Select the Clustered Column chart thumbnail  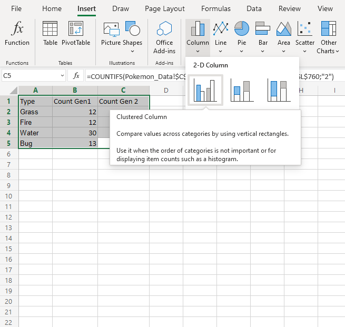205,90
